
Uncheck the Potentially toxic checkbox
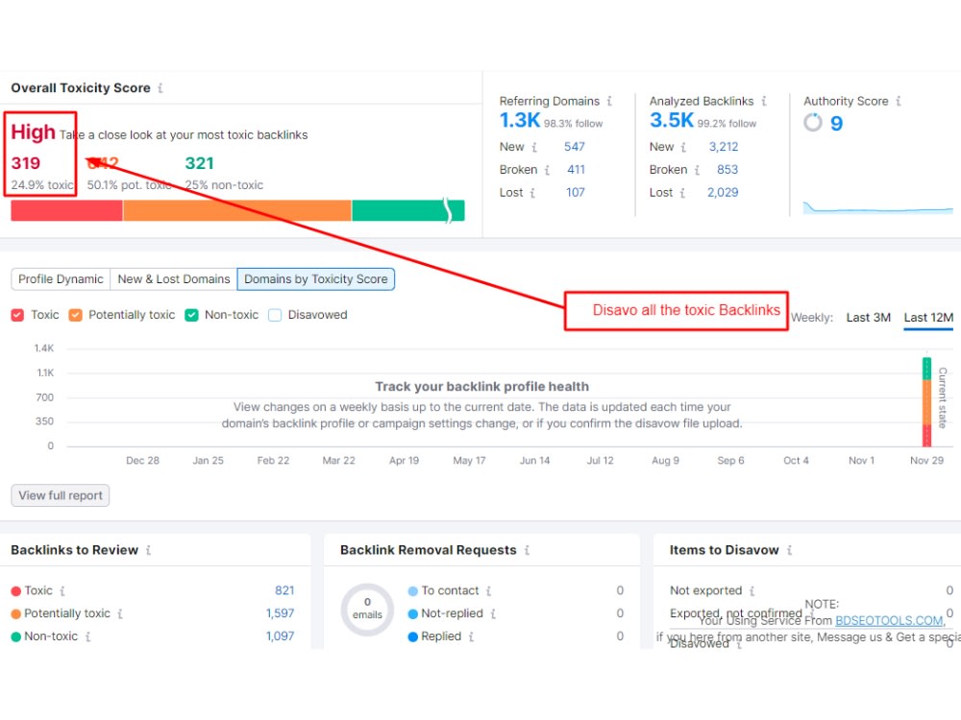[x=75, y=315]
